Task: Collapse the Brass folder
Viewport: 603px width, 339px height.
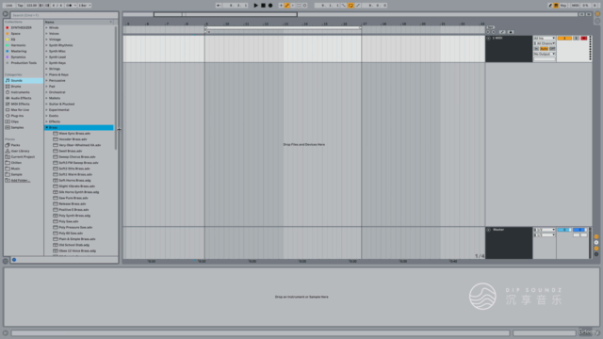Action: (x=47, y=127)
